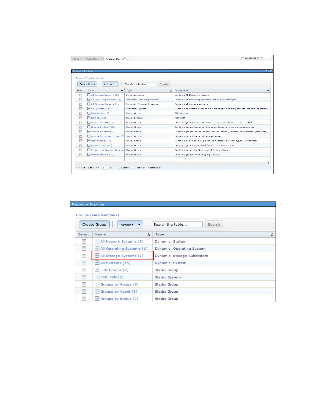Click group icon beside Groups by Status, lower screenshot
The image size is (312, 403).
pos(97,298)
